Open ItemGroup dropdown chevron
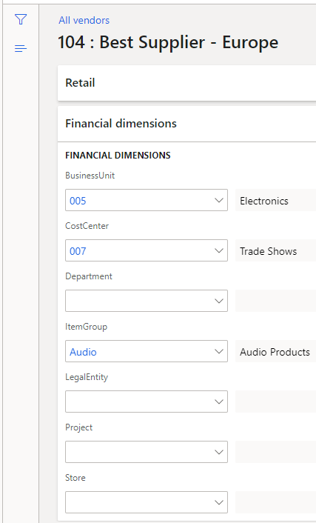 [218, 351]
